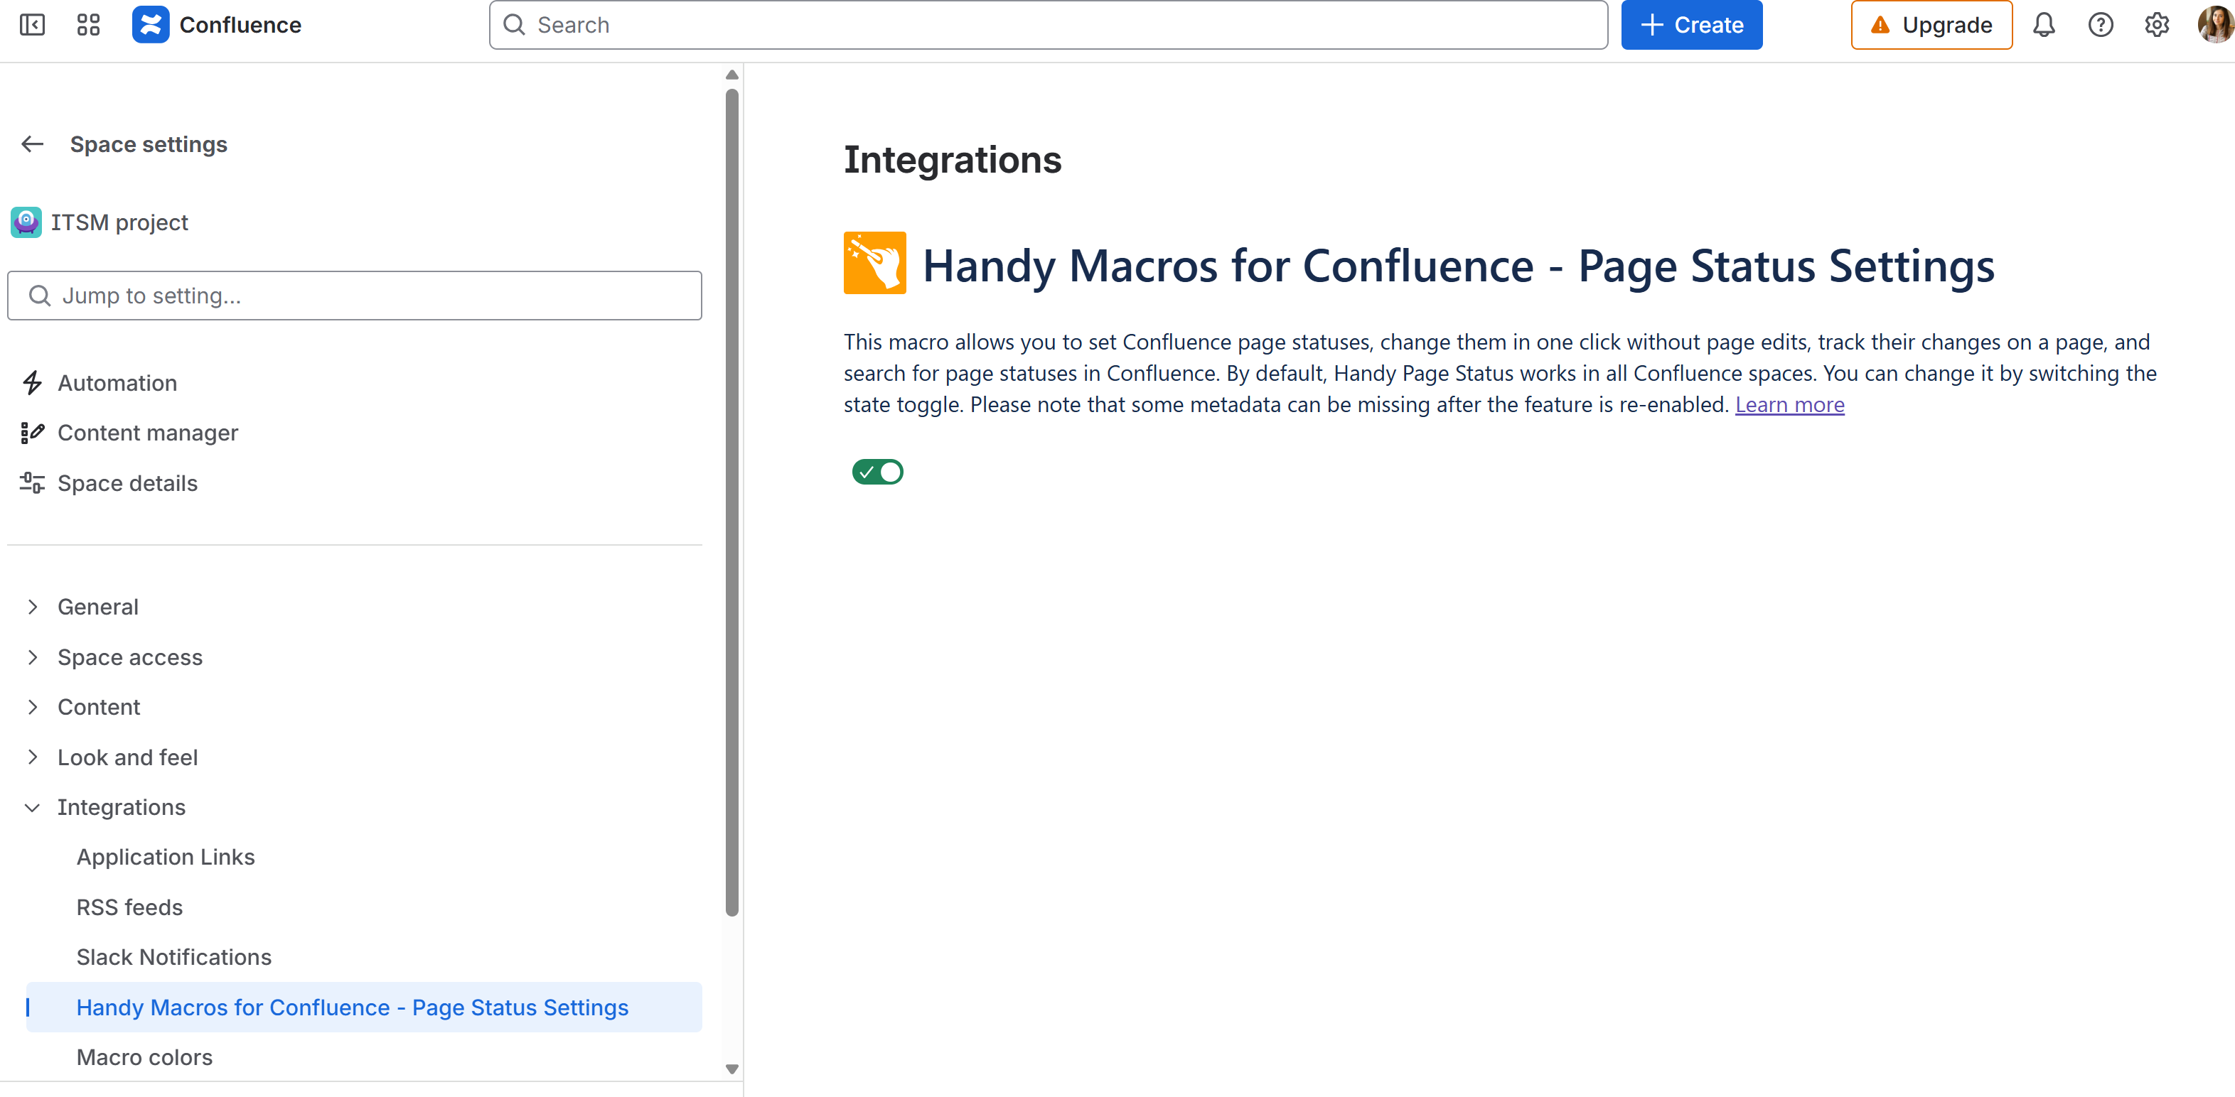
Task: Click the Space details sliders icon
Action: tap(32, 483)
